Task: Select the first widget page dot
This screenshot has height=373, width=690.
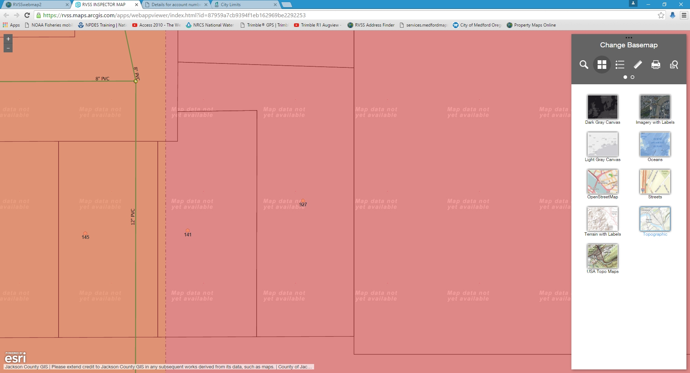Action: point(625,77)
